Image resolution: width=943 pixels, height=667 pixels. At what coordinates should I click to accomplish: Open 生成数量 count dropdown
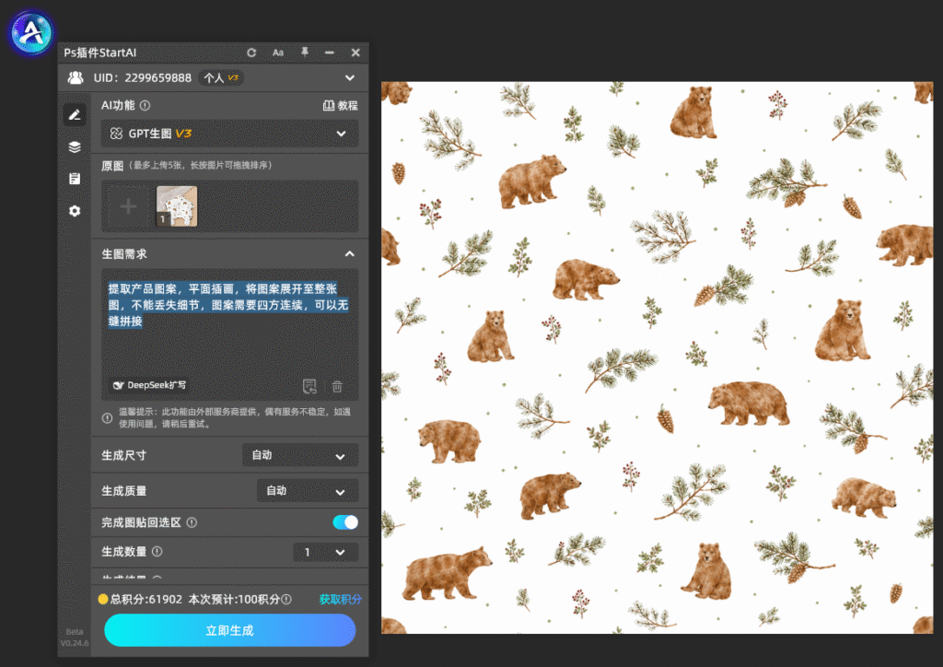pos(325,552)
